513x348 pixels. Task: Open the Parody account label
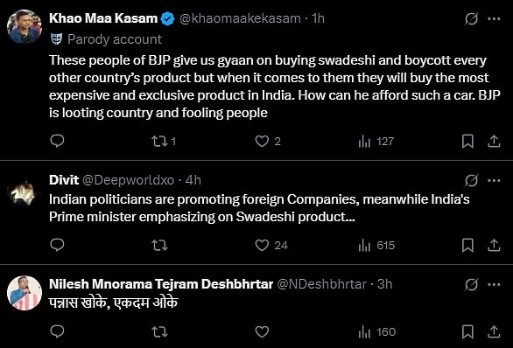106,39
